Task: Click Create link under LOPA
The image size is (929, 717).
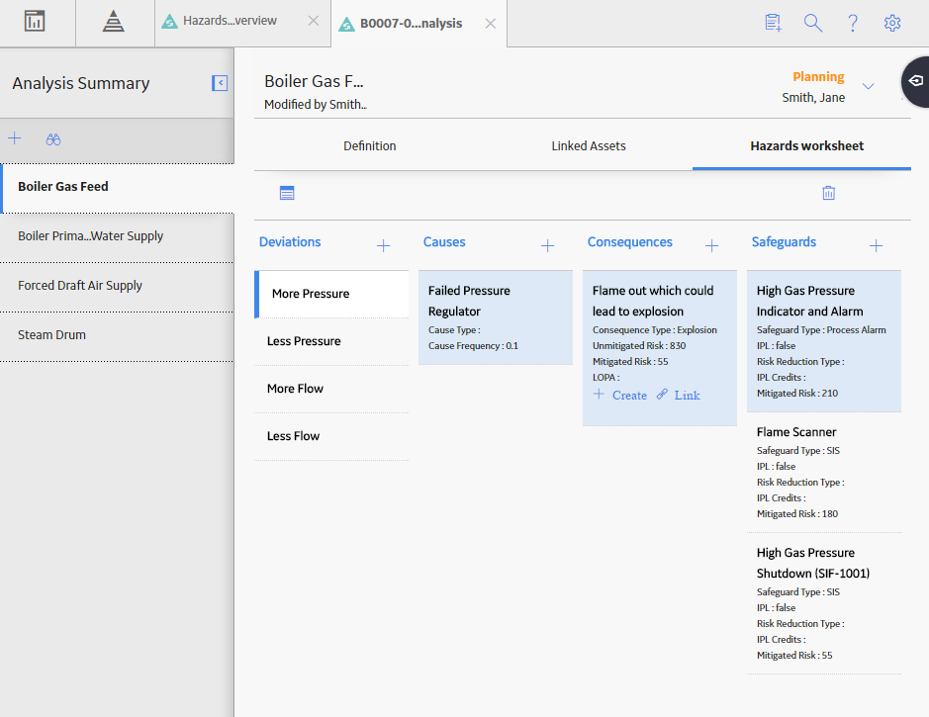Action: coord(620,395)
